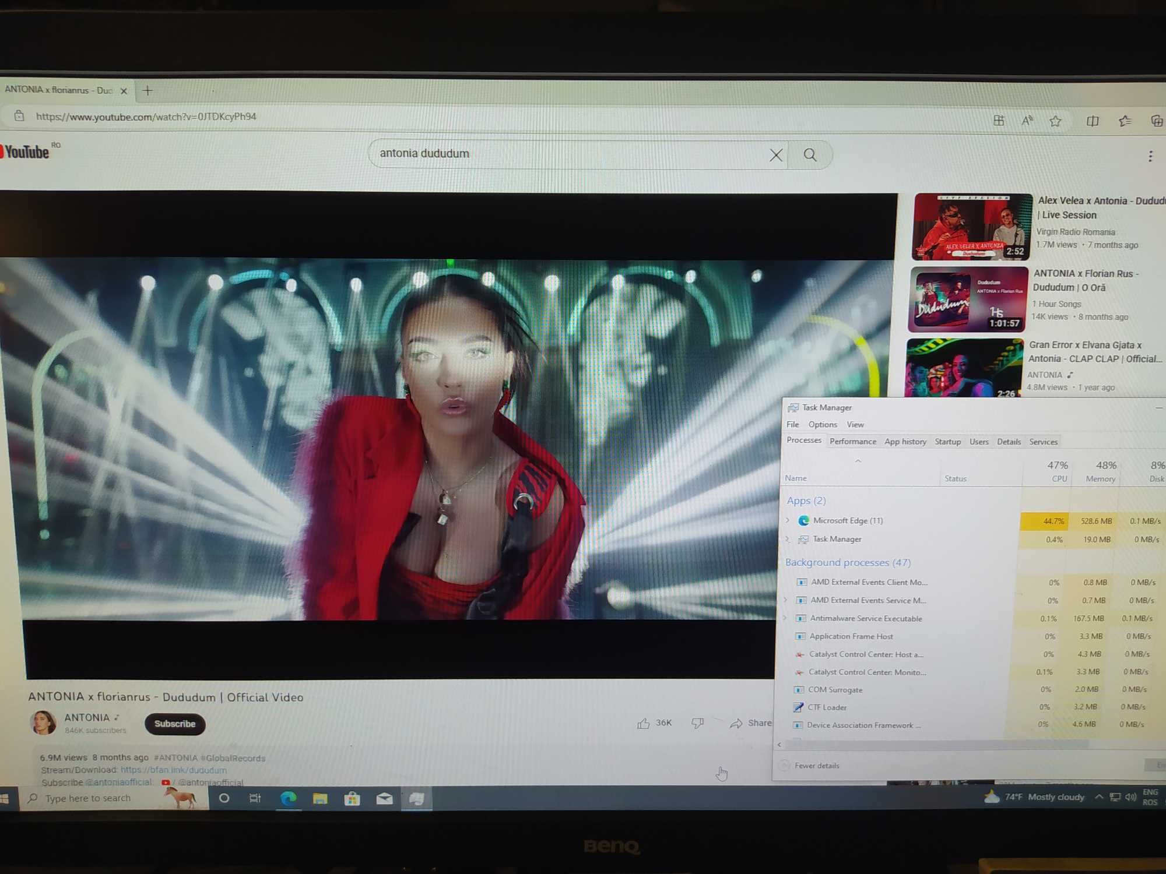Click the site info lock icon in address bar

tap(19, 116)
